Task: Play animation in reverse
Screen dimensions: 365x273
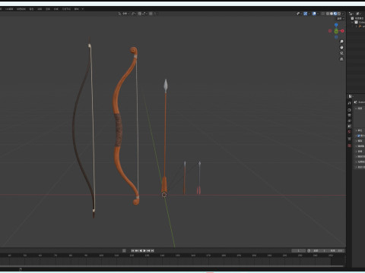Action: click(x=141, y=250)
